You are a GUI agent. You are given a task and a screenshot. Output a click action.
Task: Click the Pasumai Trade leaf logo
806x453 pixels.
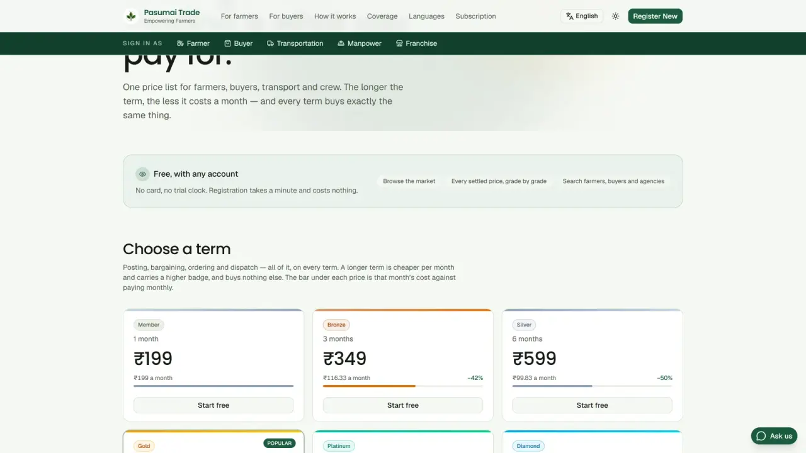(x=131, y=16)
